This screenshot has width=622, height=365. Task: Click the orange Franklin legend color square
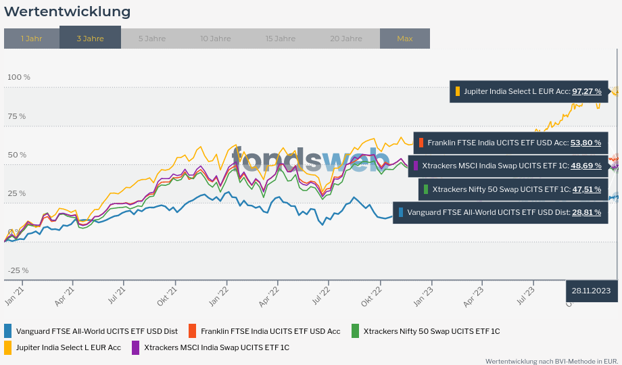192,331
